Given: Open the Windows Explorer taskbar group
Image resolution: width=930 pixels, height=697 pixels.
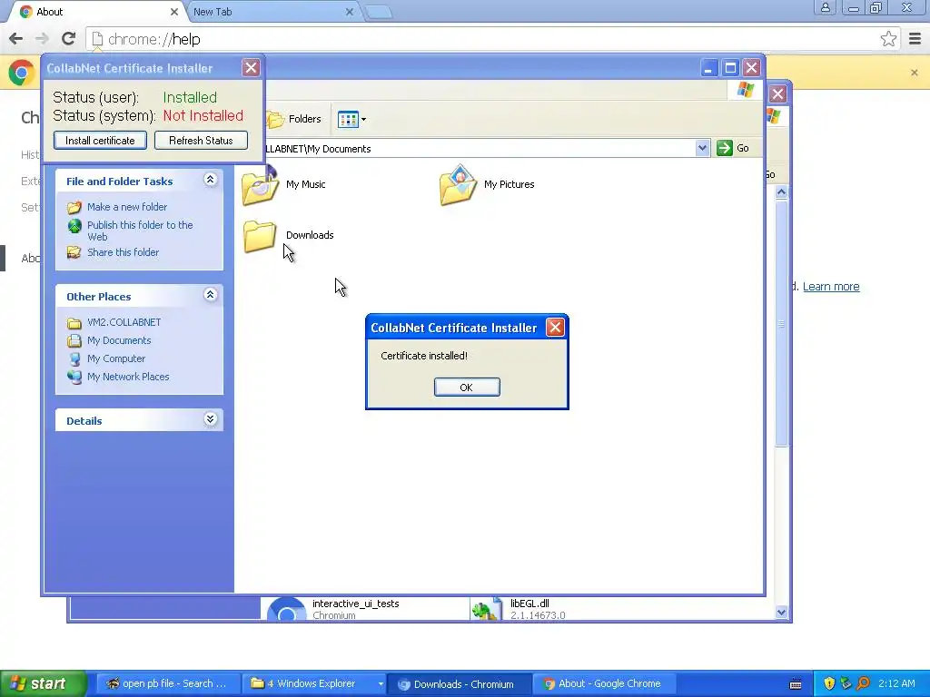Looking at the screenshot, I should pyautogui.click(x=315, y=684).
